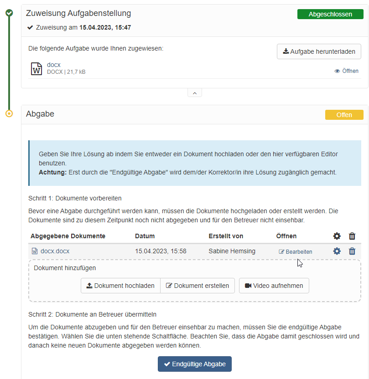Click the Dokument erstellen button
This screenshot has width=369, height=379.
point(197,286)
